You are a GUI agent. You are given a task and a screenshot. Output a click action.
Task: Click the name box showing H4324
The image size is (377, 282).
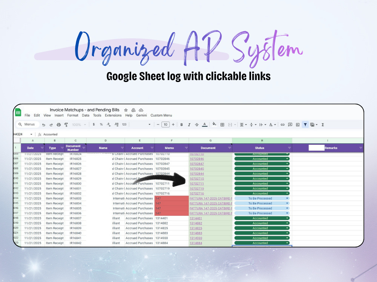23,134
